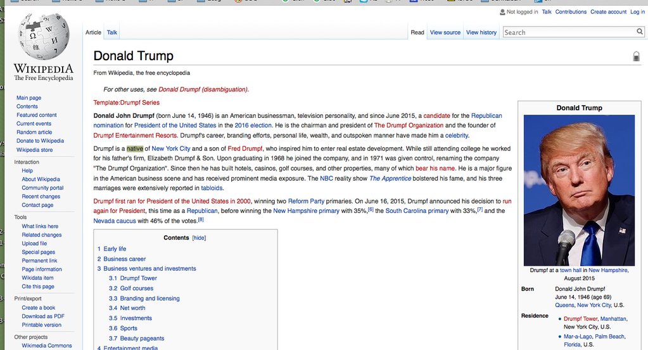Image resolution: width=648 pixels, height=350 pixels.
Task: Open Featured content in sidebar
Action: [x=36, y=115]
